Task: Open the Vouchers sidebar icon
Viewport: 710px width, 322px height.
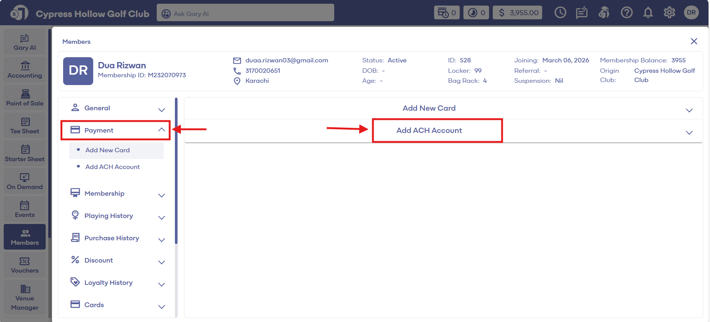Action: pyautogui.click(x=25, y=265)
